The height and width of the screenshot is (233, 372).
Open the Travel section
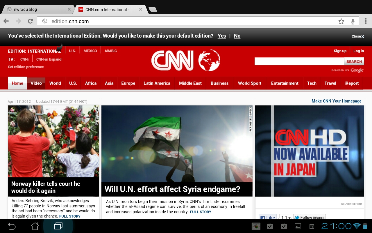click(330, 83)
